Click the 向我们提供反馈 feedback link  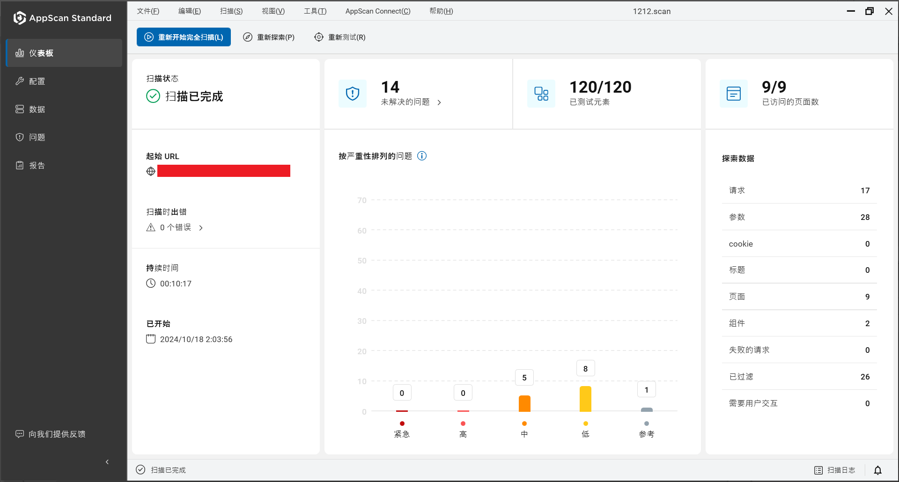tap(51, 434)
